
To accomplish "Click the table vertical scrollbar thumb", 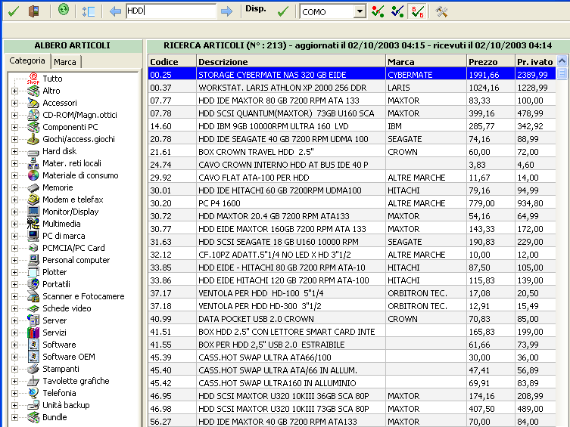I will pyautogui.click(x=562, y=73).
